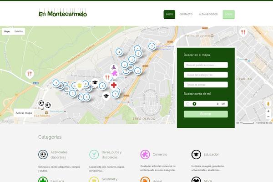Switch the map to Mapa view
The height and width of the screenshot is (182, 273).
[7, 31]
